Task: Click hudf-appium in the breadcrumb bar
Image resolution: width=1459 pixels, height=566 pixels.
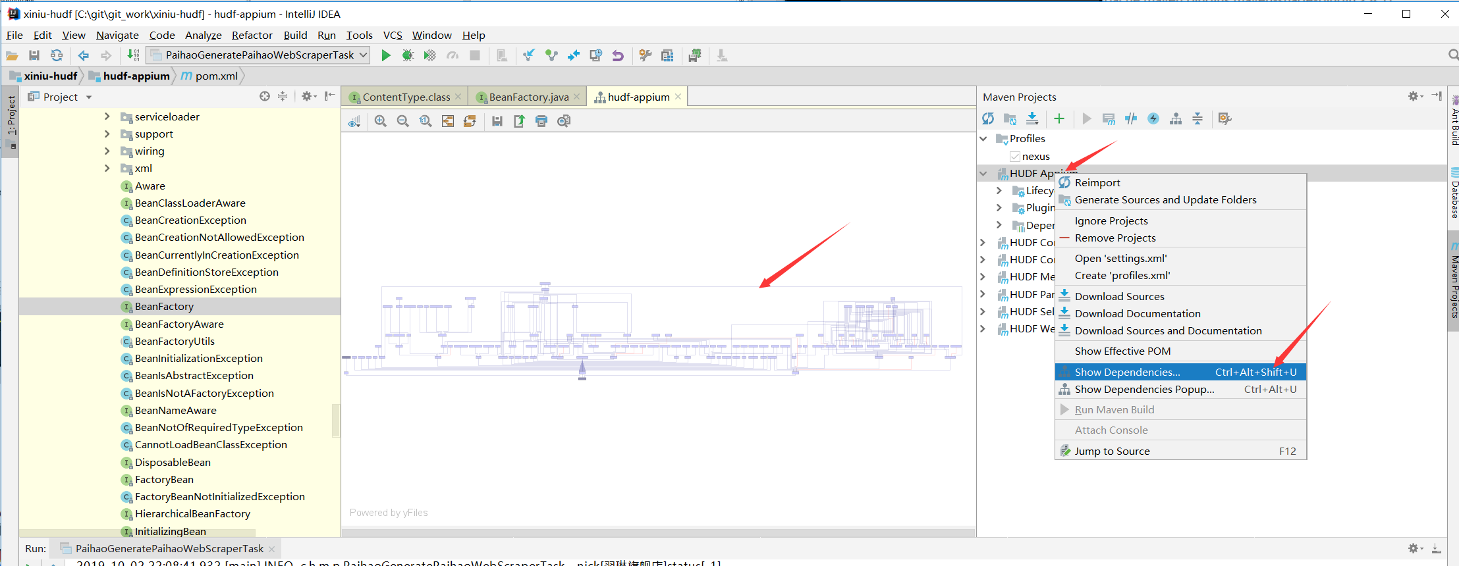Action: coord(136,76)
